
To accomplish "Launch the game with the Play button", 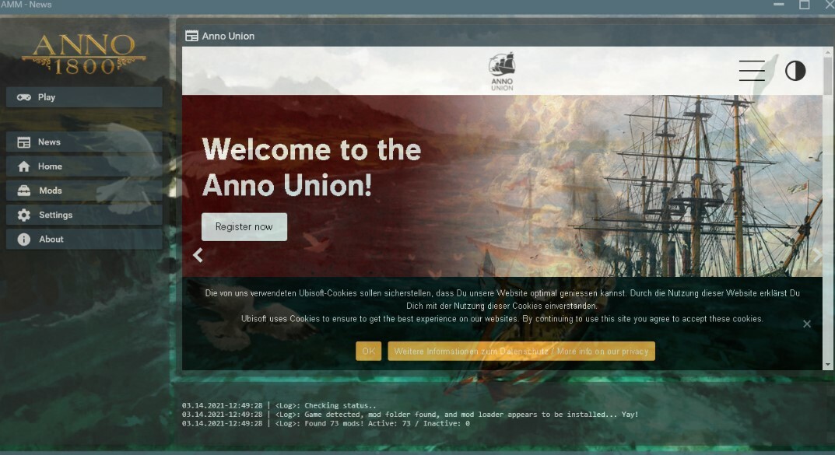I will [84, 97].
